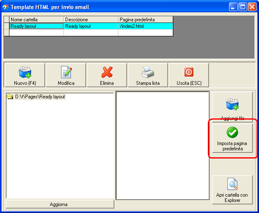This screenshot has width=259, height=213.
Task: Click the Nuovo (F4) new folder icon
Action: [25, 72]
